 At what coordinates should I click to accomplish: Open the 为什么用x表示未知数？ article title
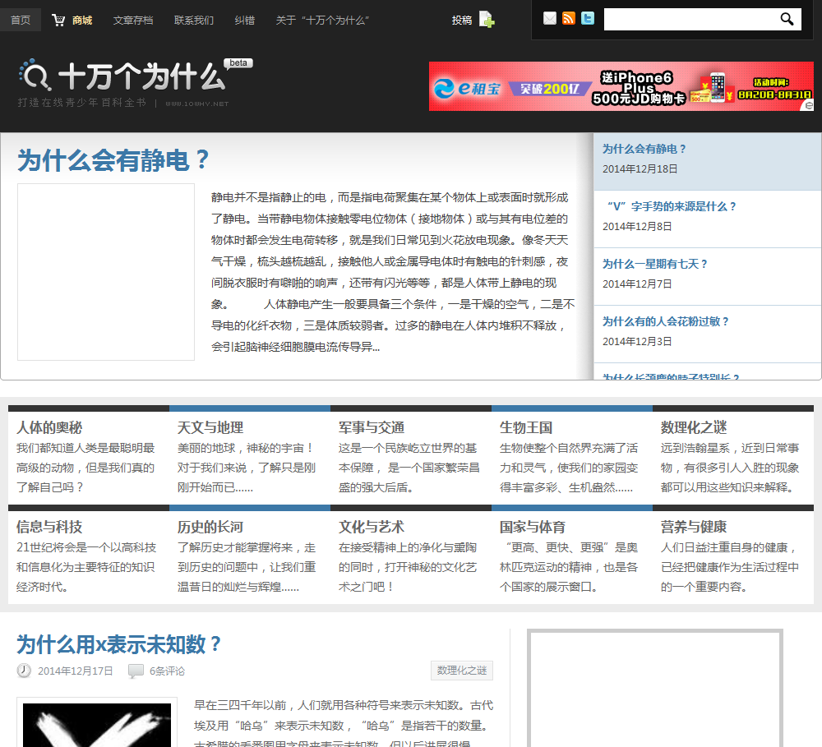[119, 644]
